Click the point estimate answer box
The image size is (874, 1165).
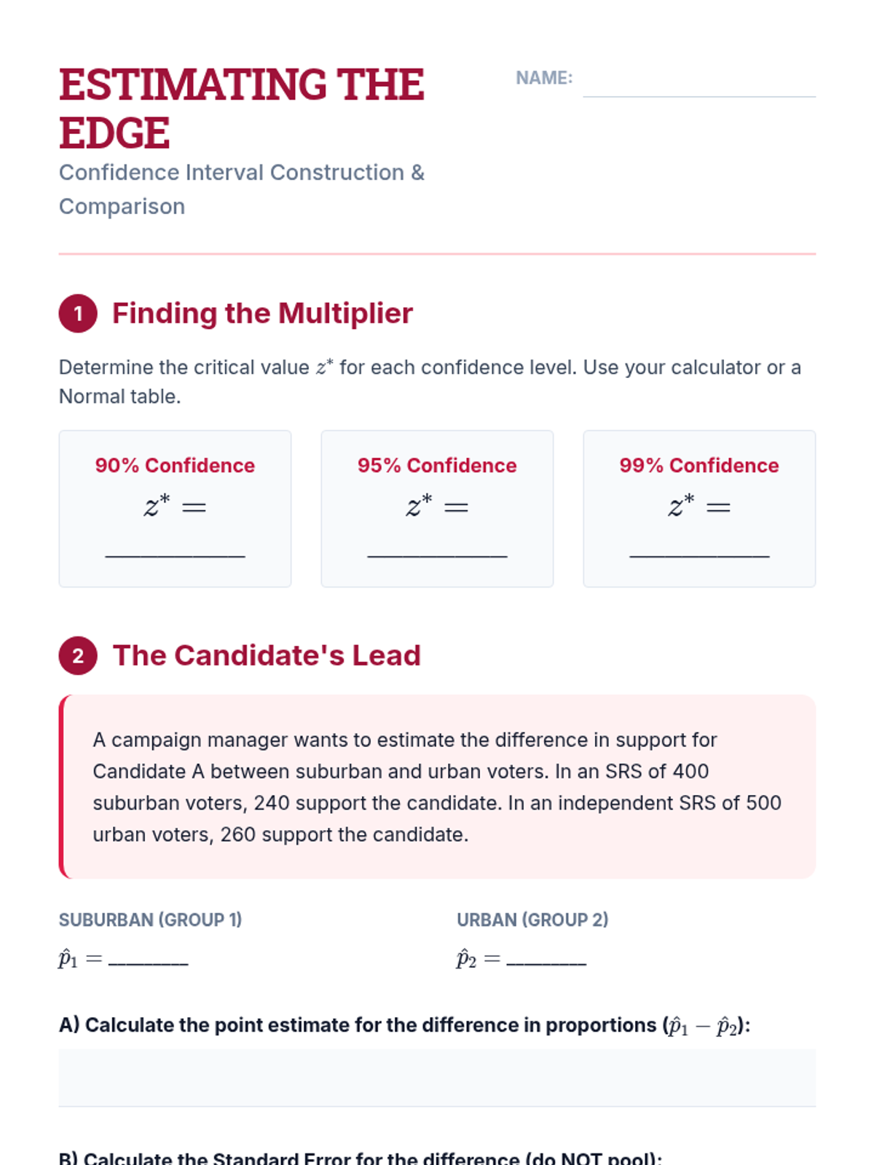pos(437,1078)
